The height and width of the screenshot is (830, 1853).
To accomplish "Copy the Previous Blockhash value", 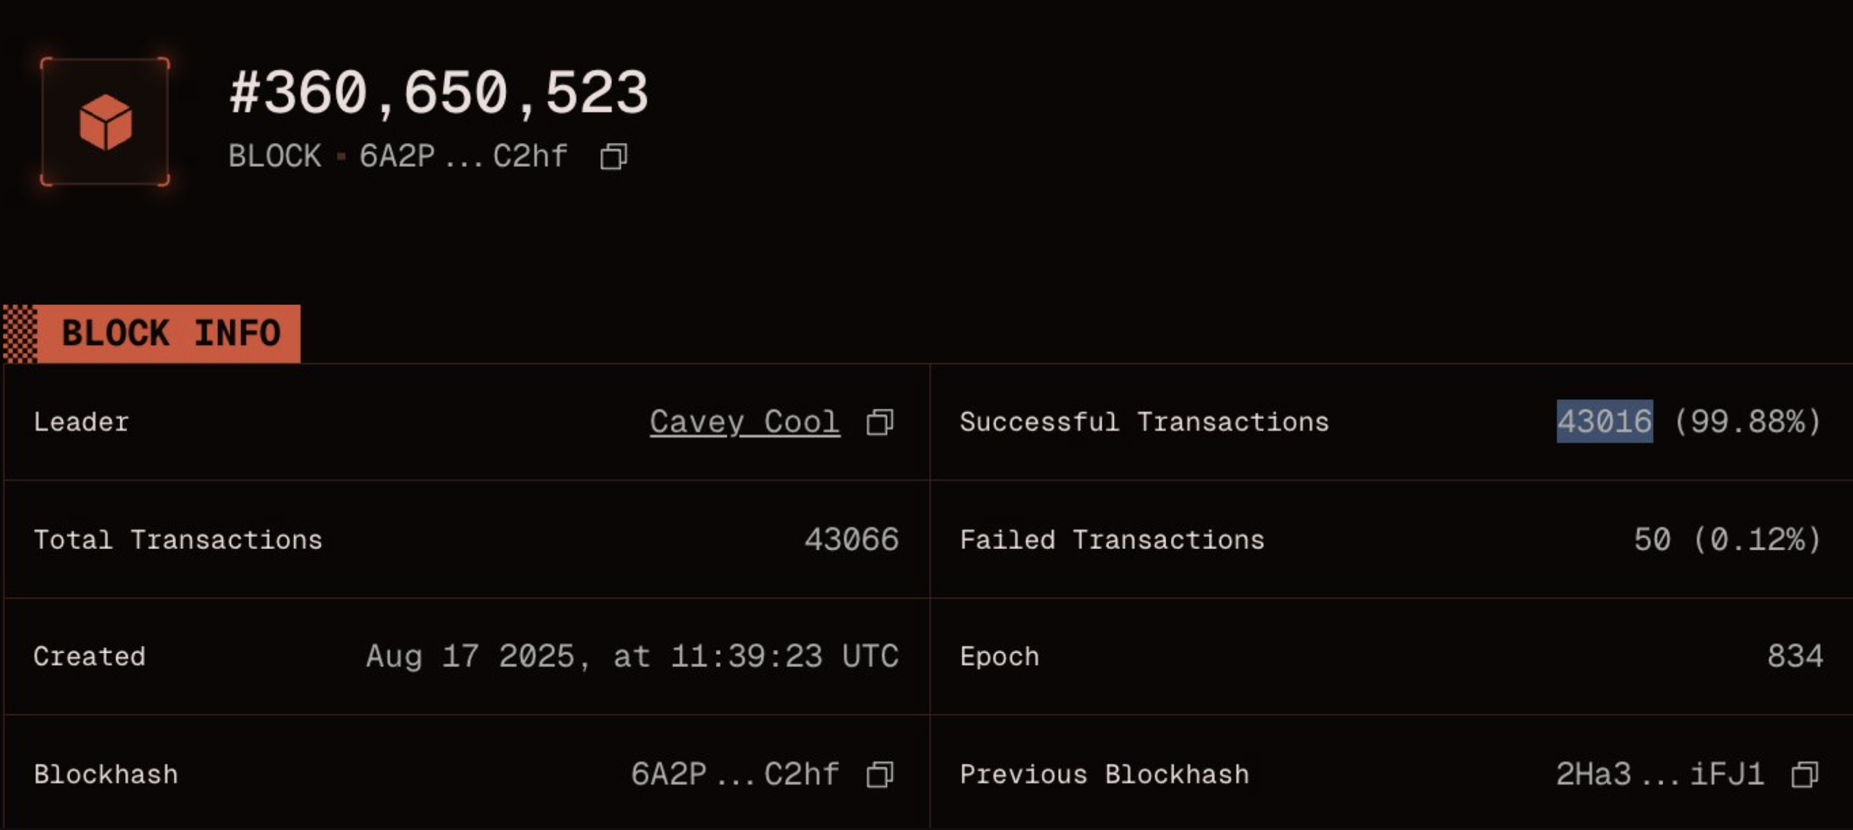I will coord(1805,774).
